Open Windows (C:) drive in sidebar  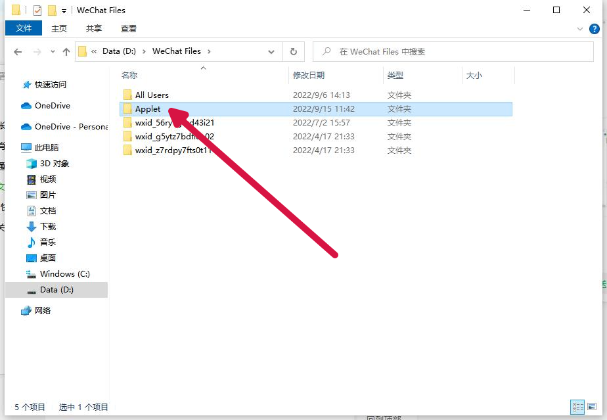(64, 274)
